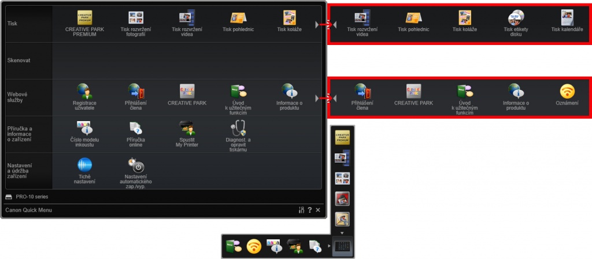The height and width of the screenshot is (259, 592).
Task: Click the My Printer icon in the shortcut bar
Action: [295, 246]
